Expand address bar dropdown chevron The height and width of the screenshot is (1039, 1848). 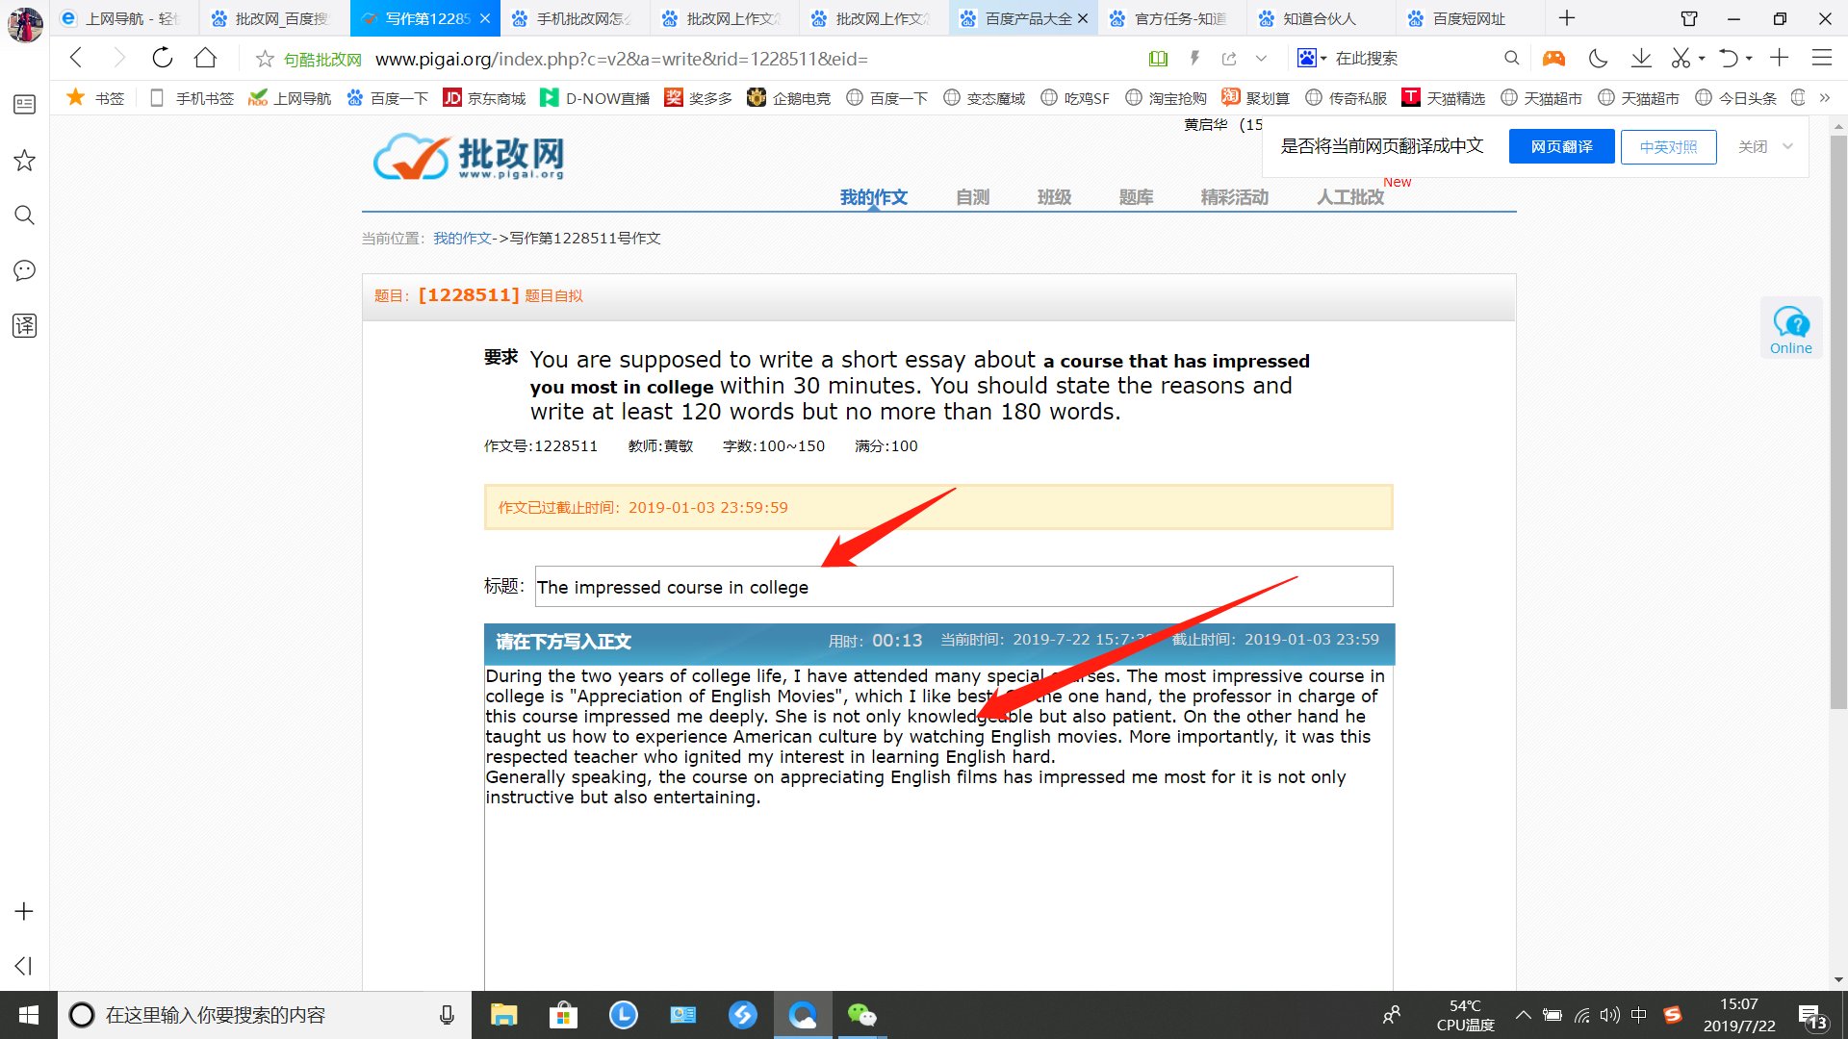point(1261,59)
